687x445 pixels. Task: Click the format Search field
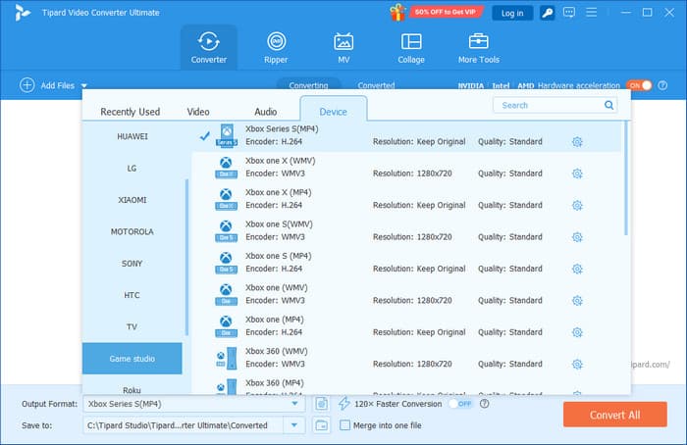(x=555, y=105)
